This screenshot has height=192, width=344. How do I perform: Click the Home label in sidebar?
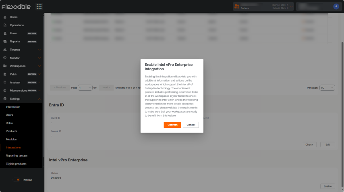pos(14,17)
